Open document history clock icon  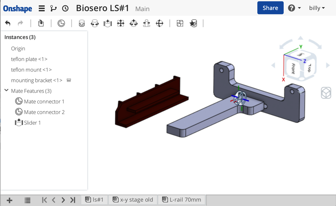point(65,8)
